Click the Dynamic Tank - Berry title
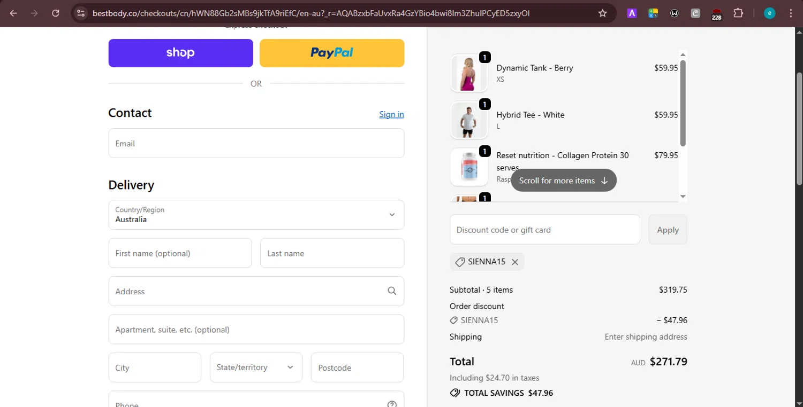The width and height of the screenshot is (803, 407). [x=535, y=68]
